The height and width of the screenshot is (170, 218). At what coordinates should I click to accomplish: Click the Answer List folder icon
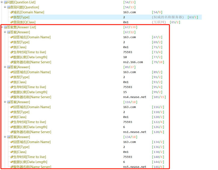6,27
